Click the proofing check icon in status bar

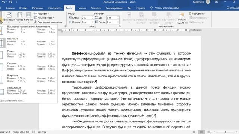click(34, 132)
